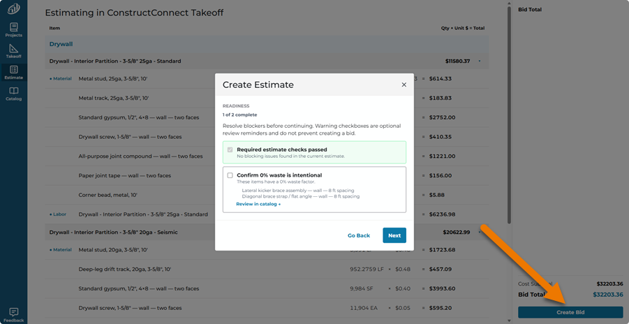Select 'Metal stud, 25ga, 3-5/8", 10'' row
This screenshot has width=629, height=324.
point(267,79)
